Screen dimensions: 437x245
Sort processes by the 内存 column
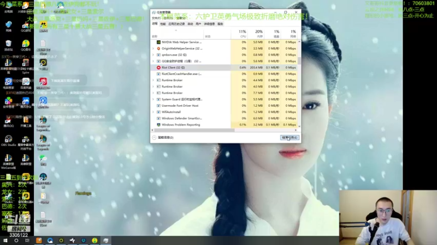(256, 34)
